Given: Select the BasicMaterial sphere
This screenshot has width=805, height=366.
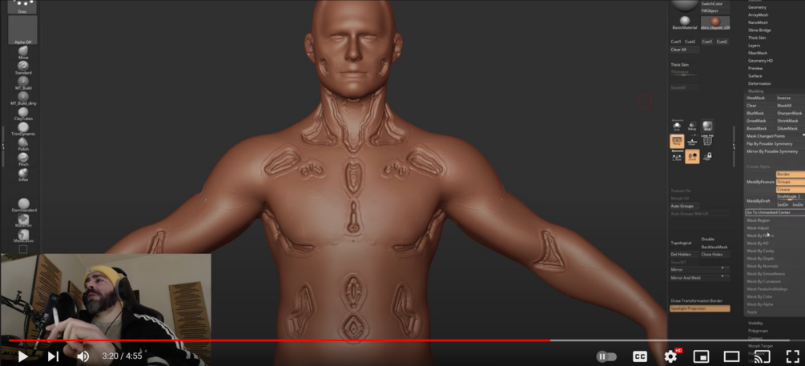Looking at the screenshot, I should pos(685,23).
